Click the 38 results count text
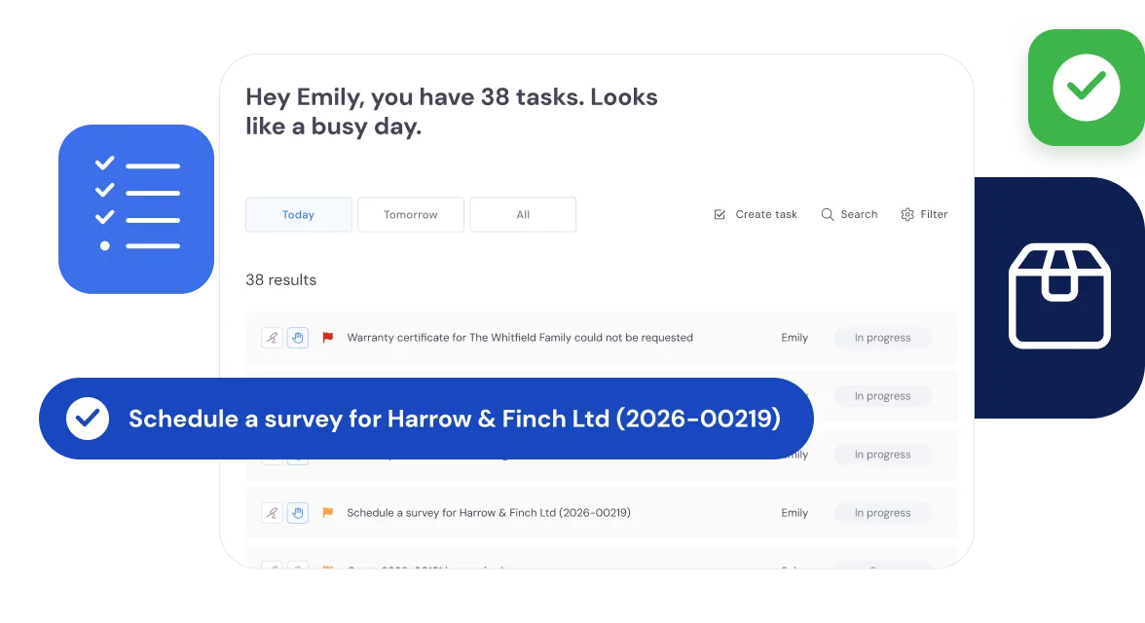 click(x=281, y=279)
